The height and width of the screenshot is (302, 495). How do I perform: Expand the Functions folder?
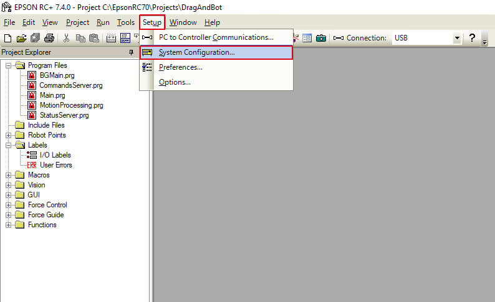click(9, 225)
